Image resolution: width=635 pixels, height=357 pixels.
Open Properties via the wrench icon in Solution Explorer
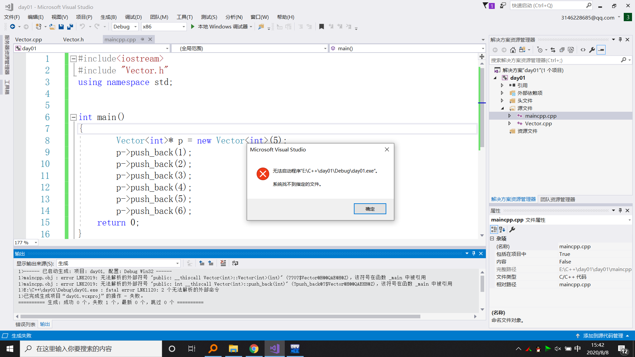pyautogui.click(x=592, y=50)
